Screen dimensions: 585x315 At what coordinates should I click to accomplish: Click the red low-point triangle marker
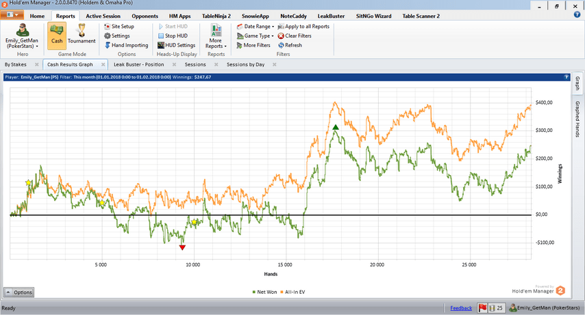(182, 247)
